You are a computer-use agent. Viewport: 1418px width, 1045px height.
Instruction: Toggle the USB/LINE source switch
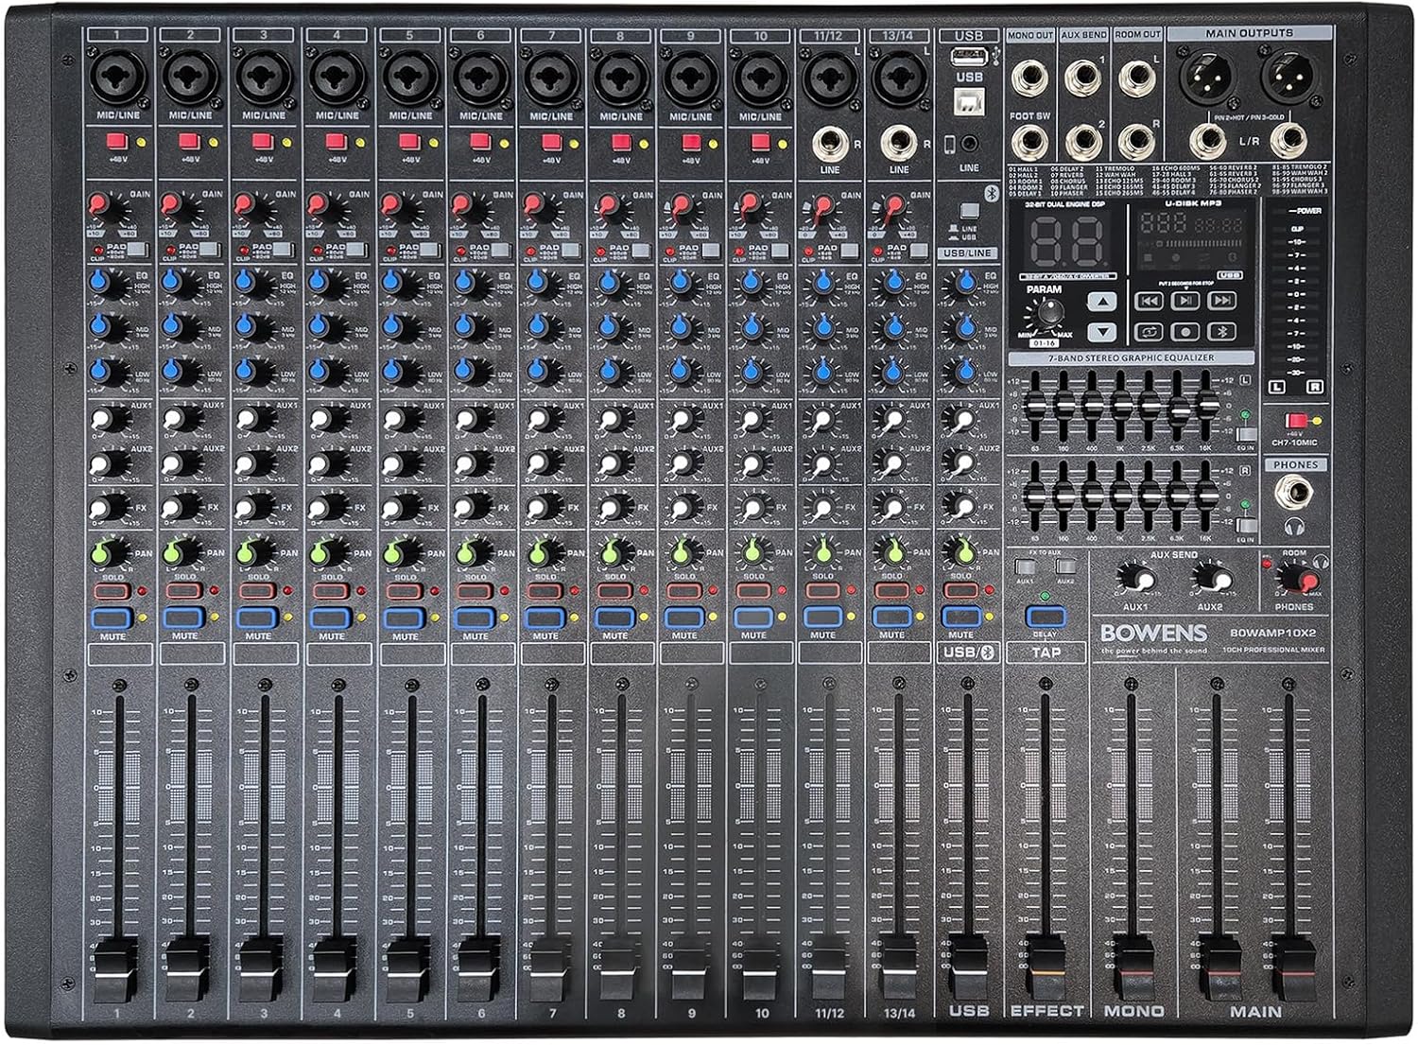point(970,212)
